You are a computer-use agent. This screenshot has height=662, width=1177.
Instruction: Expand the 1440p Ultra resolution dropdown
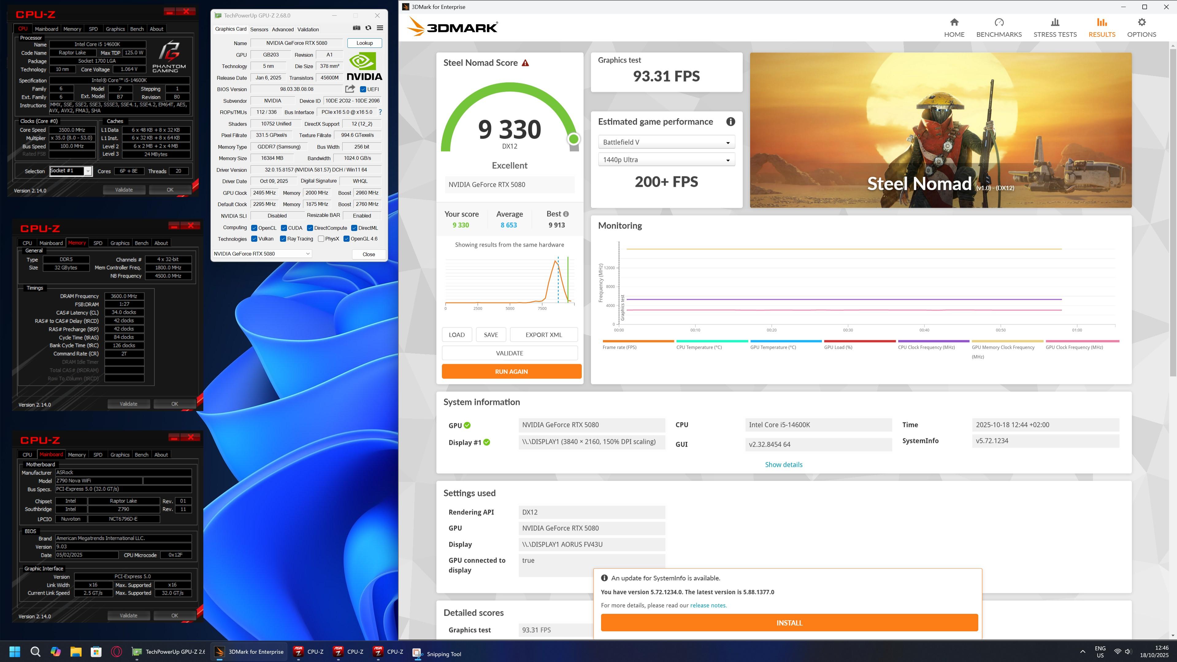pyautogui.click(x=666, y=160)
